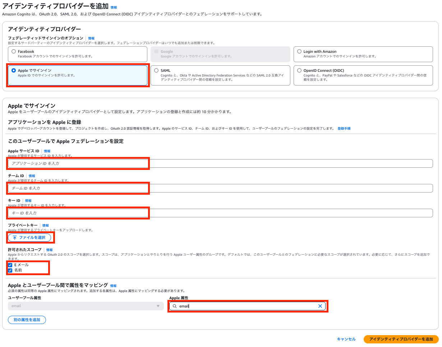This screenshot has width=442, height=347.
Task: Click the キャンセル link
Action: [346, 339]
